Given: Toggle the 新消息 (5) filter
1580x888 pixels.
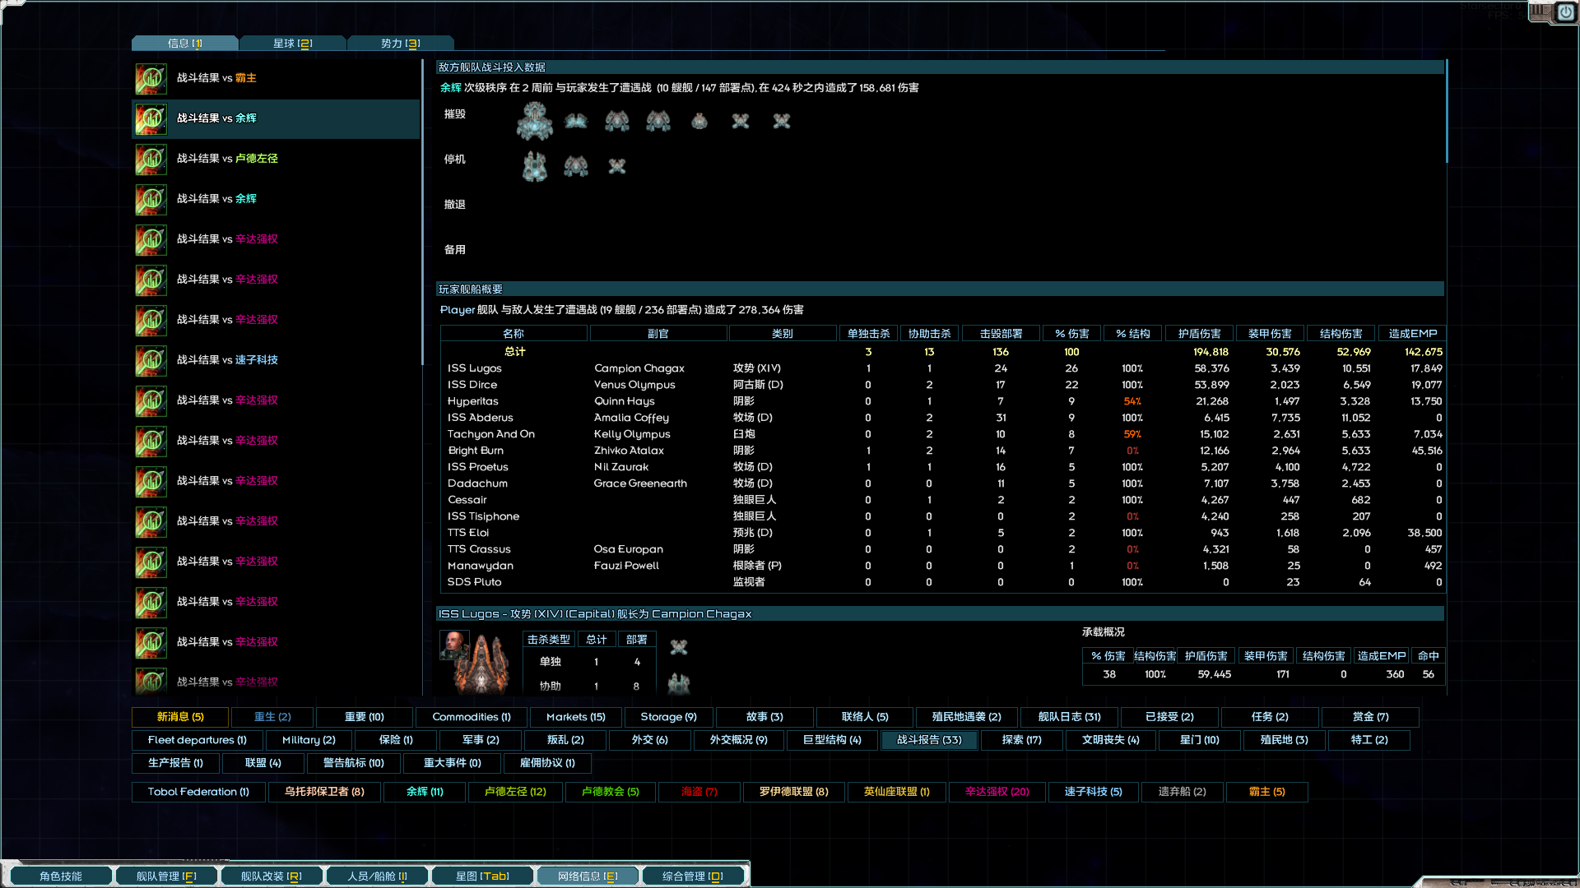Looking at the screenshot, I should coord(180,717).
